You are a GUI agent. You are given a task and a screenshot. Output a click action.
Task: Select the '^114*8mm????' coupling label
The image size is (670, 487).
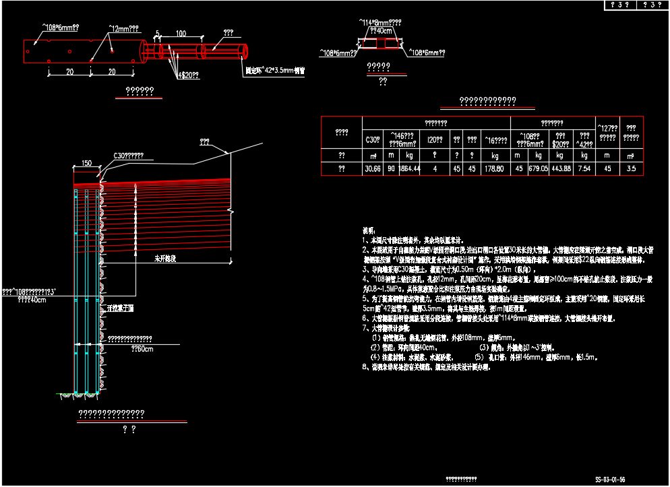click(x=380, y=22)
